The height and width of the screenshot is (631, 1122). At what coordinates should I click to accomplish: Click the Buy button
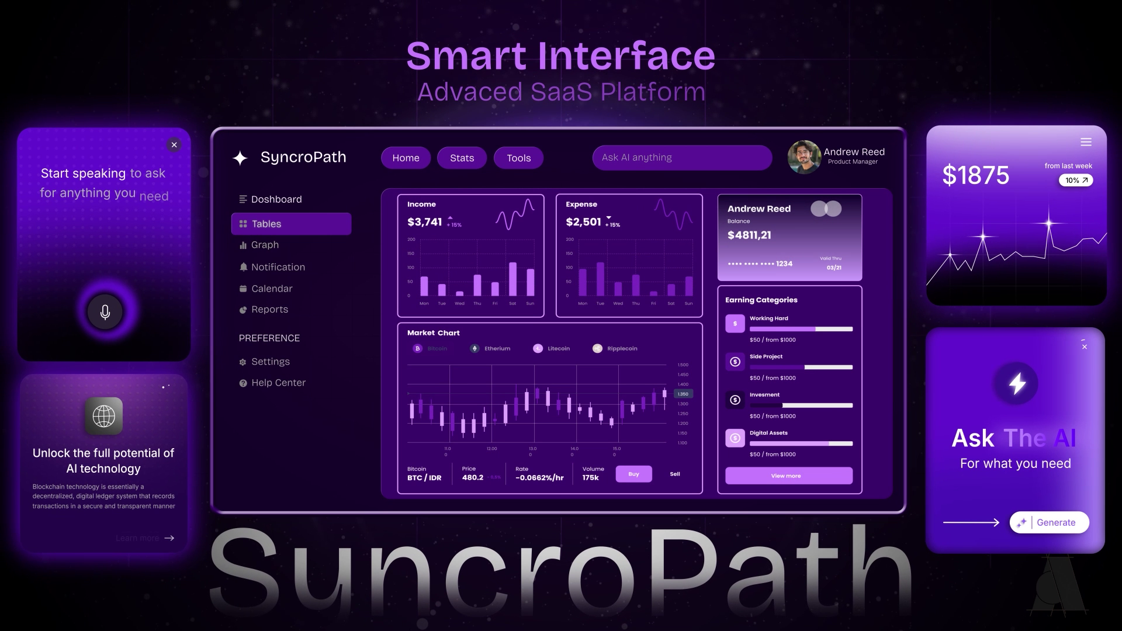[633, 474]
